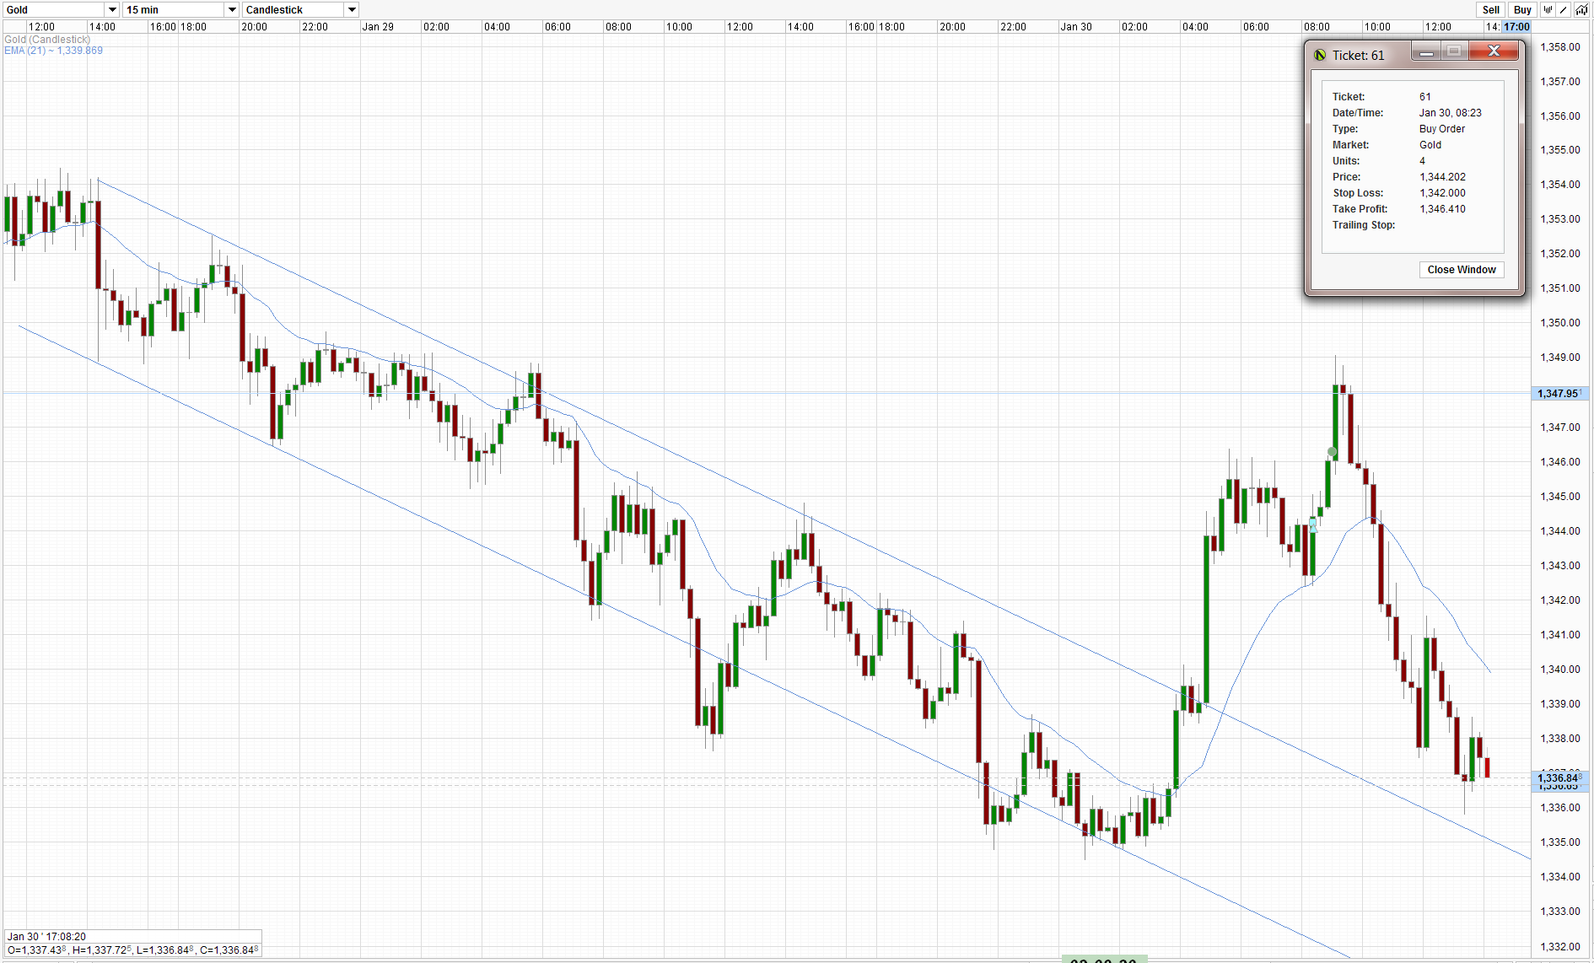
Task: Close the Ticket 61 dialog with X
Action: click(1494, 51)
